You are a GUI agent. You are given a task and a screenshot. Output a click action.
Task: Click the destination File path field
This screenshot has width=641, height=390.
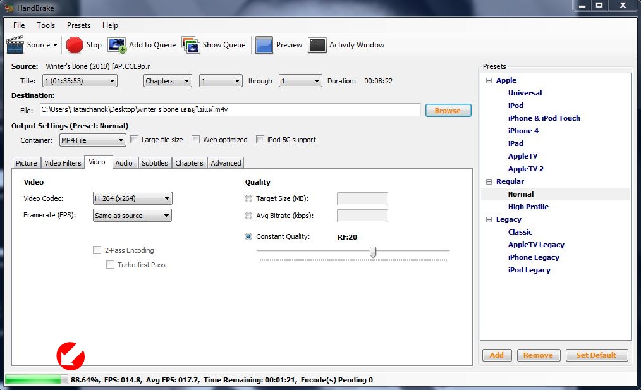point(230,109)
